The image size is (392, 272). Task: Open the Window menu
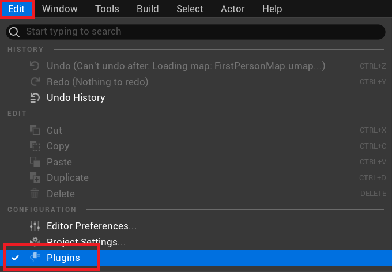[60, 9]
